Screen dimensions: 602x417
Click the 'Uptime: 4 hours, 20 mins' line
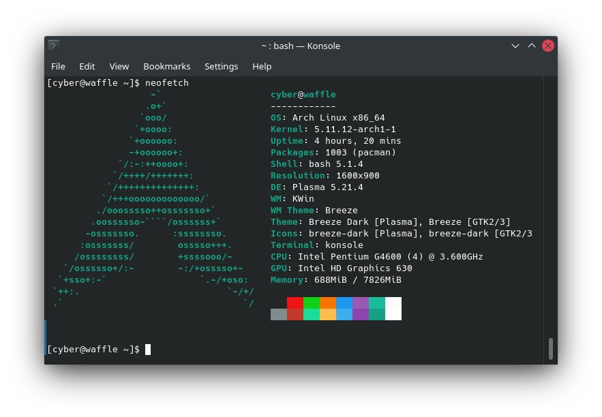336,141
